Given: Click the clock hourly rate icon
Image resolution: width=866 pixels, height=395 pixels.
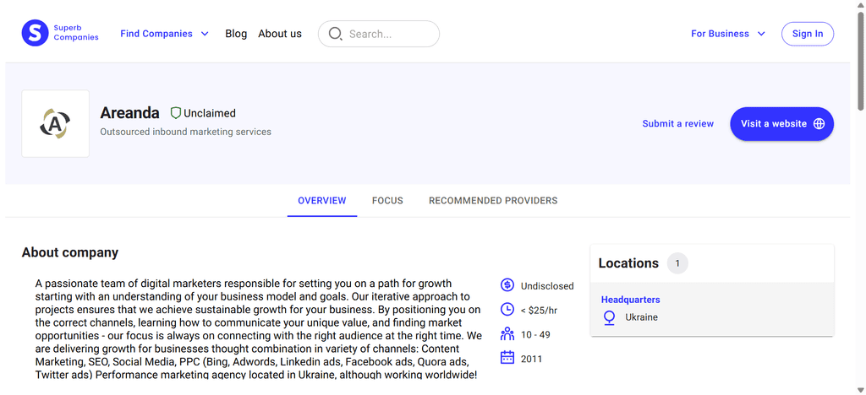Looking at the screenshot, I should pos(507,310).
